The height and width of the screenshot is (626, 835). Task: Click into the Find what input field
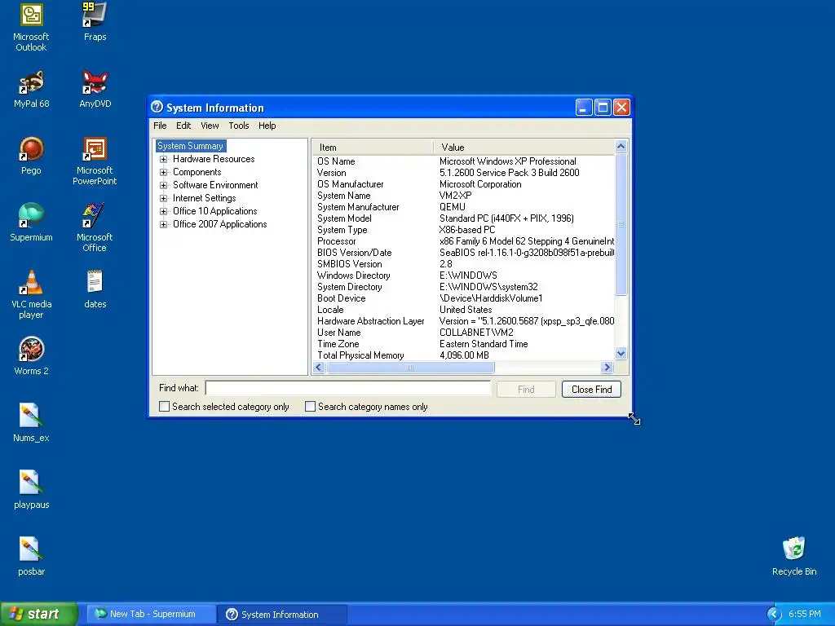[347, 388]
